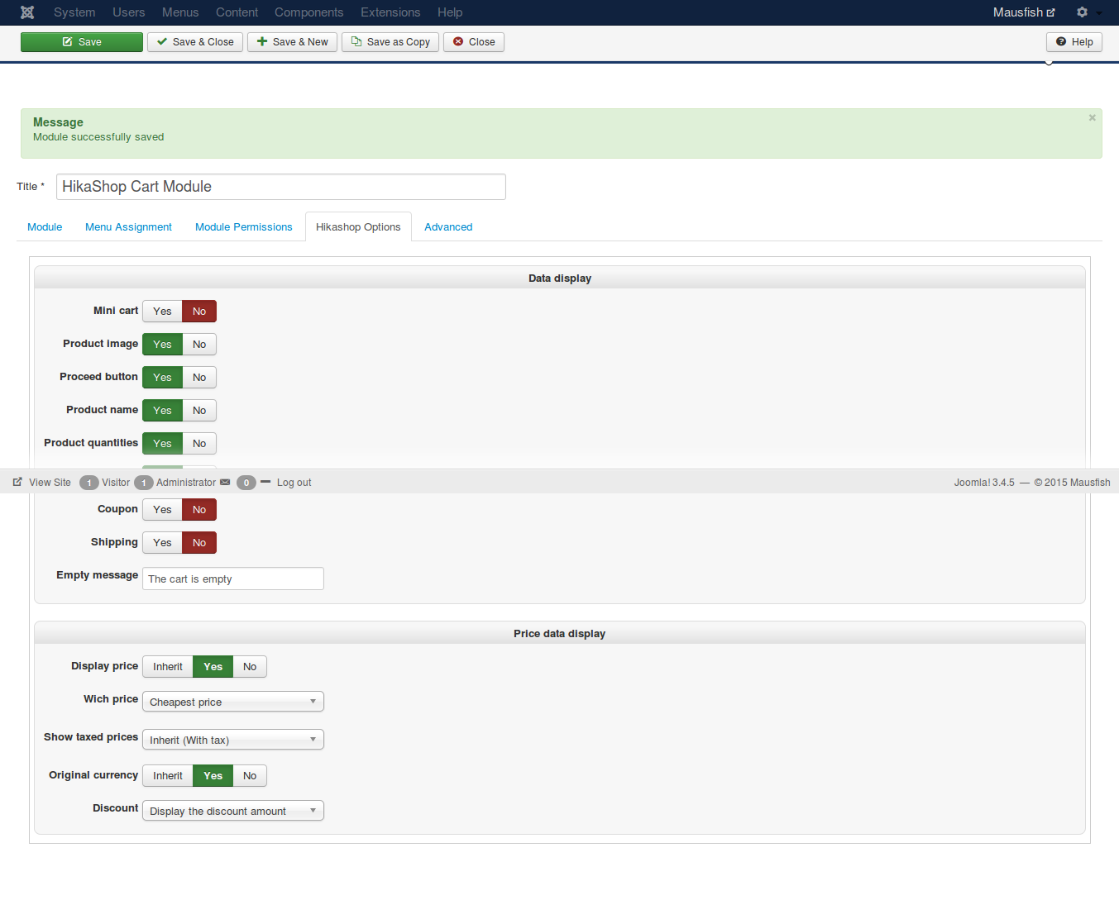Set Proceed button to No

(199, 378)
